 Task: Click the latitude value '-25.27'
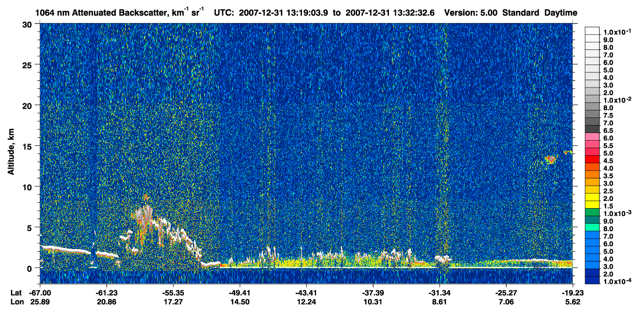506,293
